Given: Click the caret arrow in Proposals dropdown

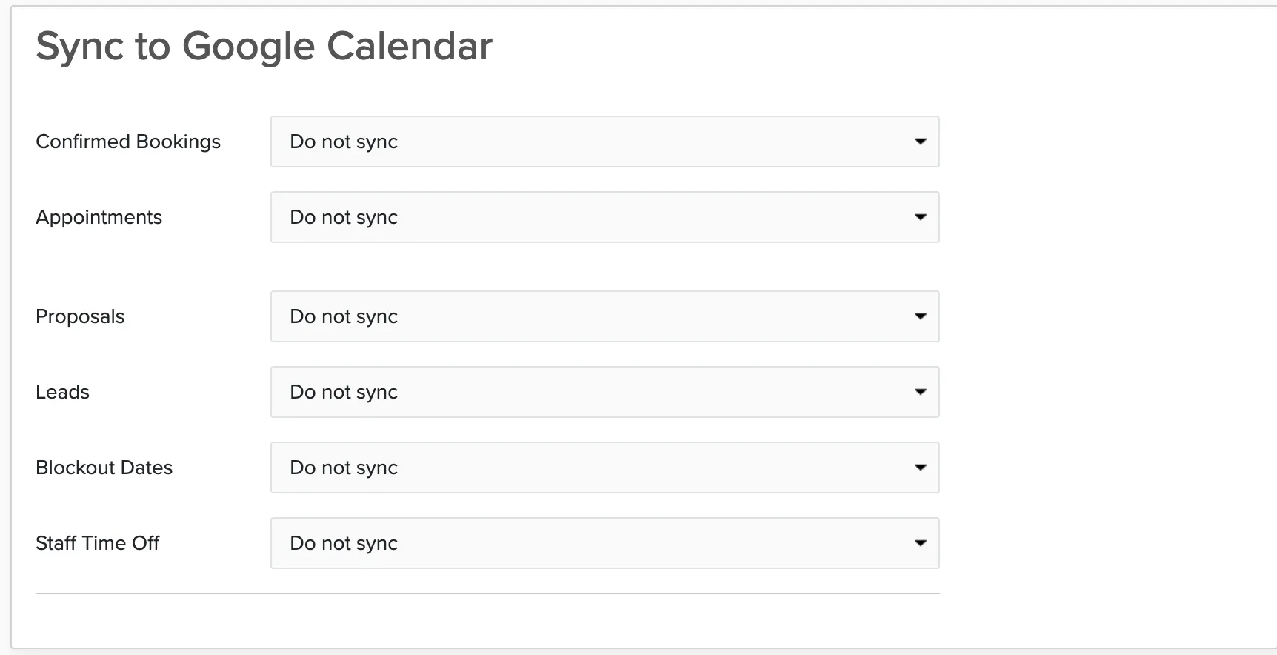Looking at the screenshot, I should pyautogui.click(x=920, y=316).
